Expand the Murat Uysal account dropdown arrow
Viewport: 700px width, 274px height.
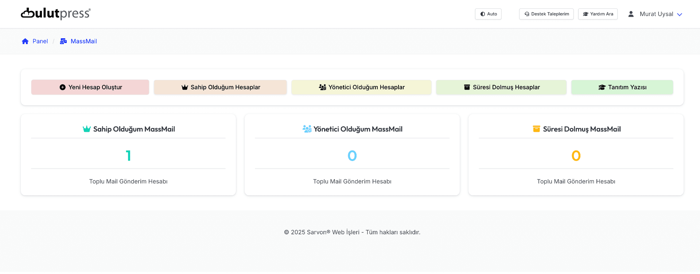(x=680, y=15)
